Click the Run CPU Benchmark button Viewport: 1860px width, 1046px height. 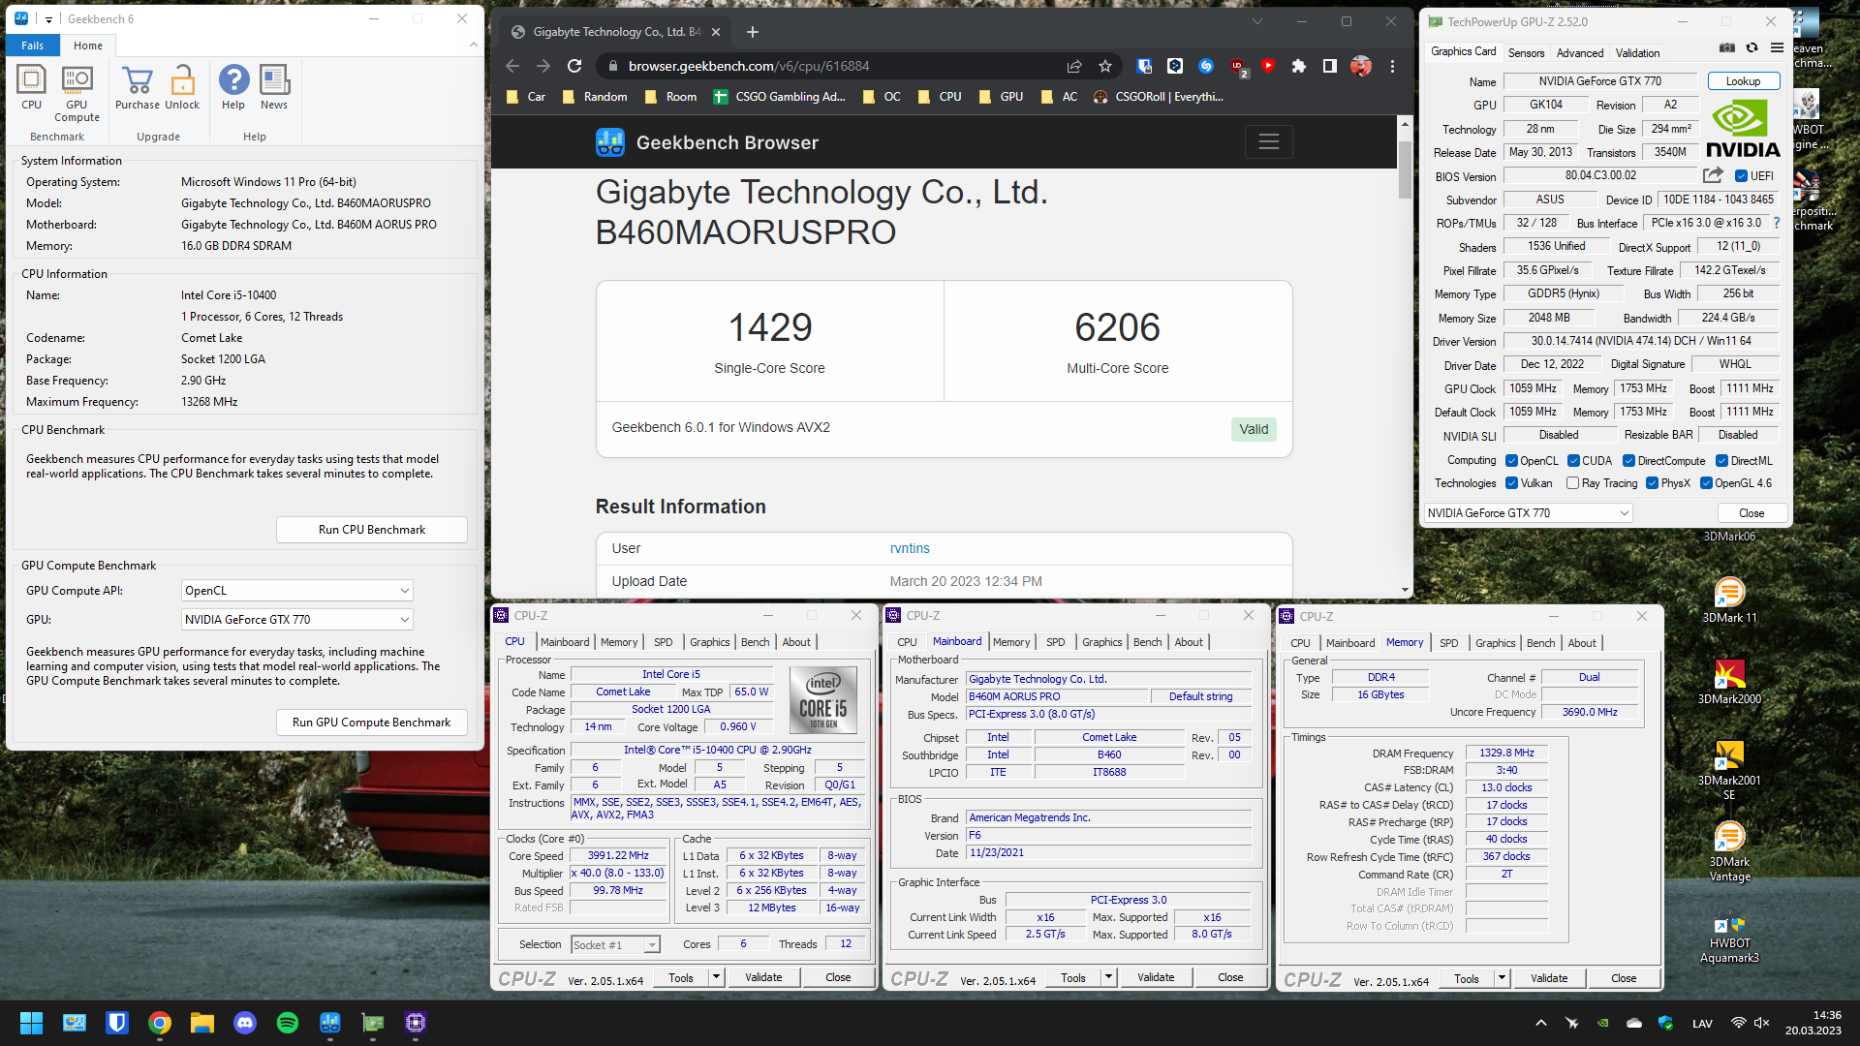point(372,530)
